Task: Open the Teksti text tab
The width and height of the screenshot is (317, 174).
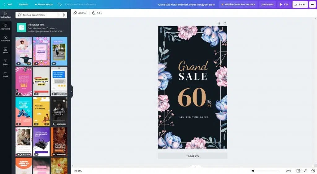Action: coord(6,62)
